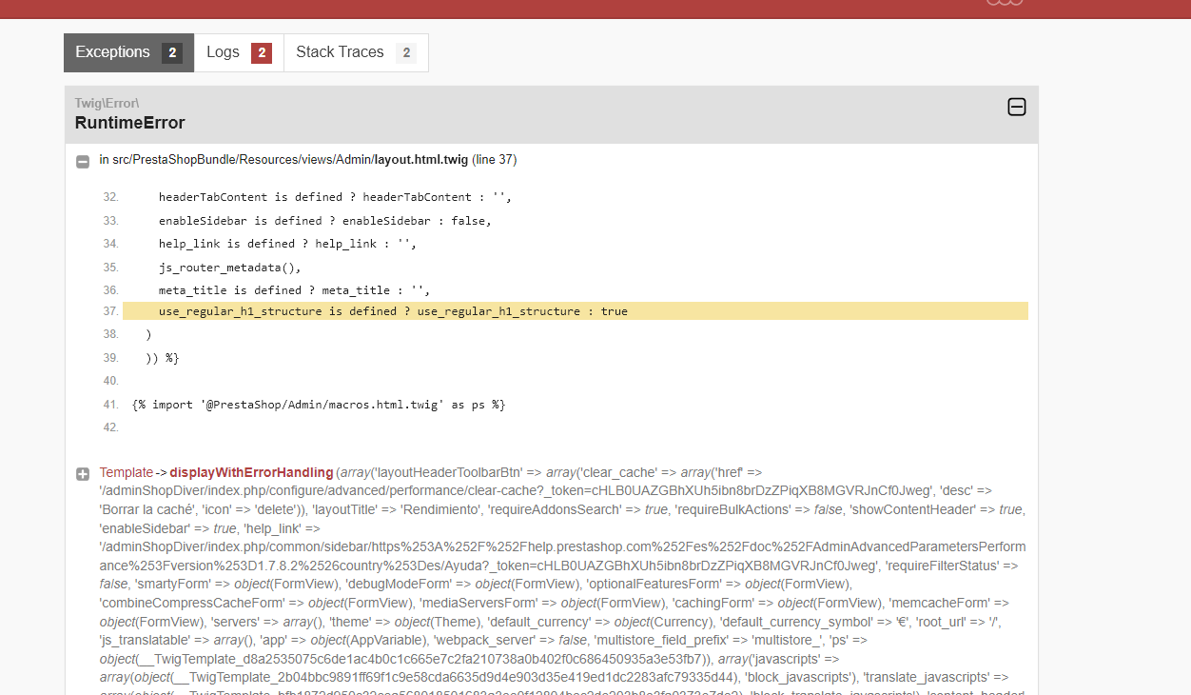
Task: Click the js_router_metadata() code line
Action: (x=230, y=267)
